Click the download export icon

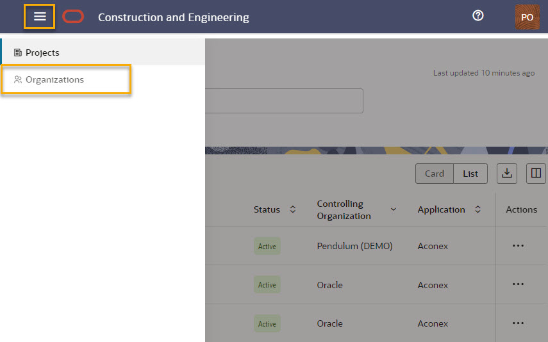507,174
